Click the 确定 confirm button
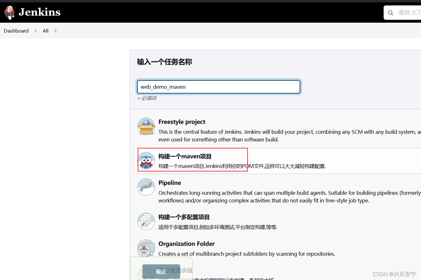The height and width of the screenshot is (280, 421). tap(161, 272)
